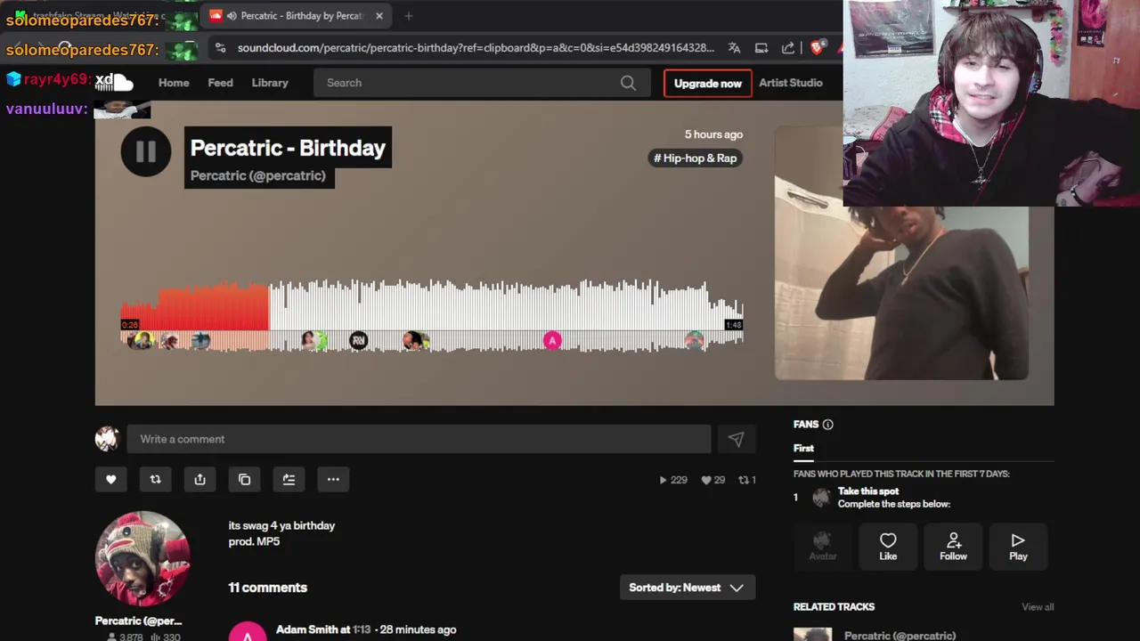
Task: Switch to the Percatric - Birthday browser tab
Action: (x=294, y=16)
